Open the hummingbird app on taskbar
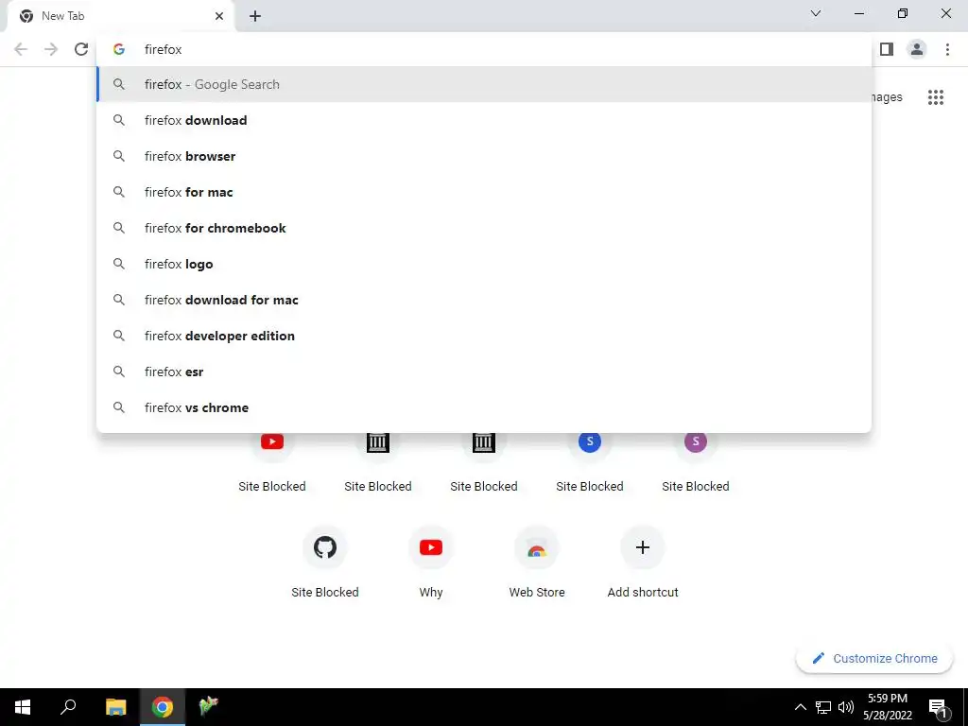This screenshot has height=726, width=968. pyautogui.click(x=209, y=707)
